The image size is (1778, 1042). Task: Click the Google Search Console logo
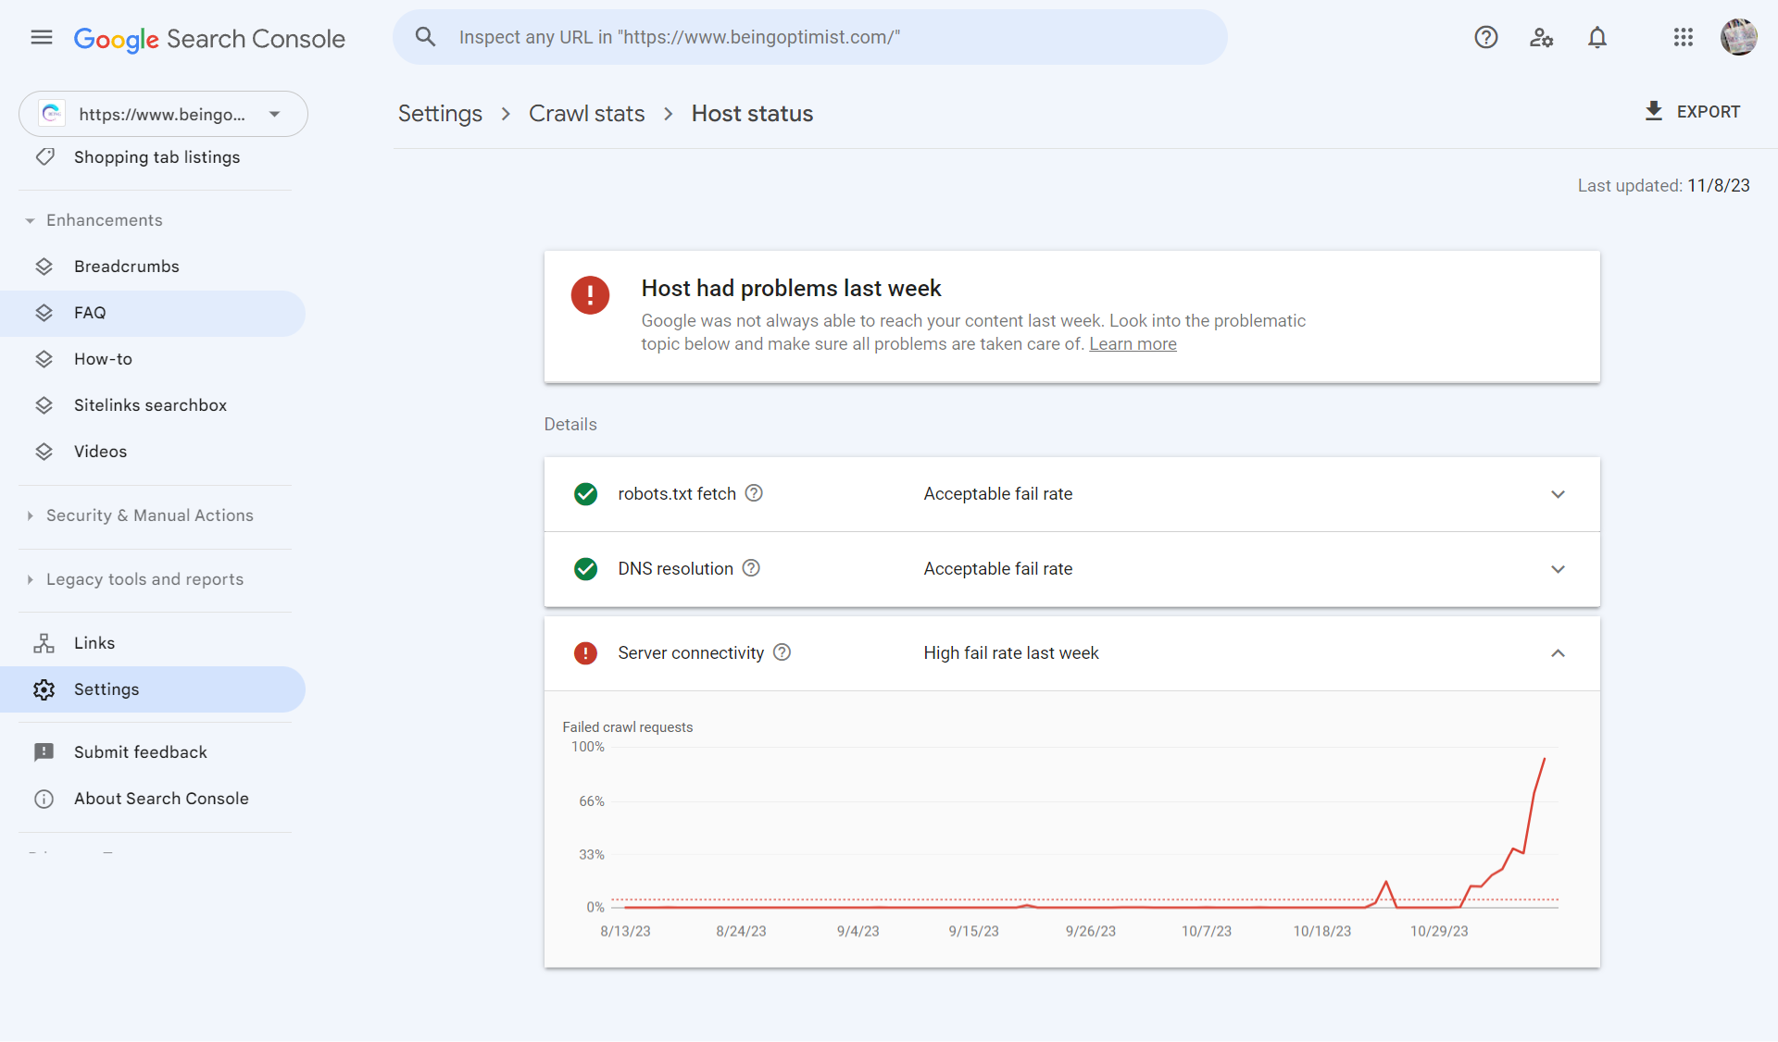click(209, 39)
